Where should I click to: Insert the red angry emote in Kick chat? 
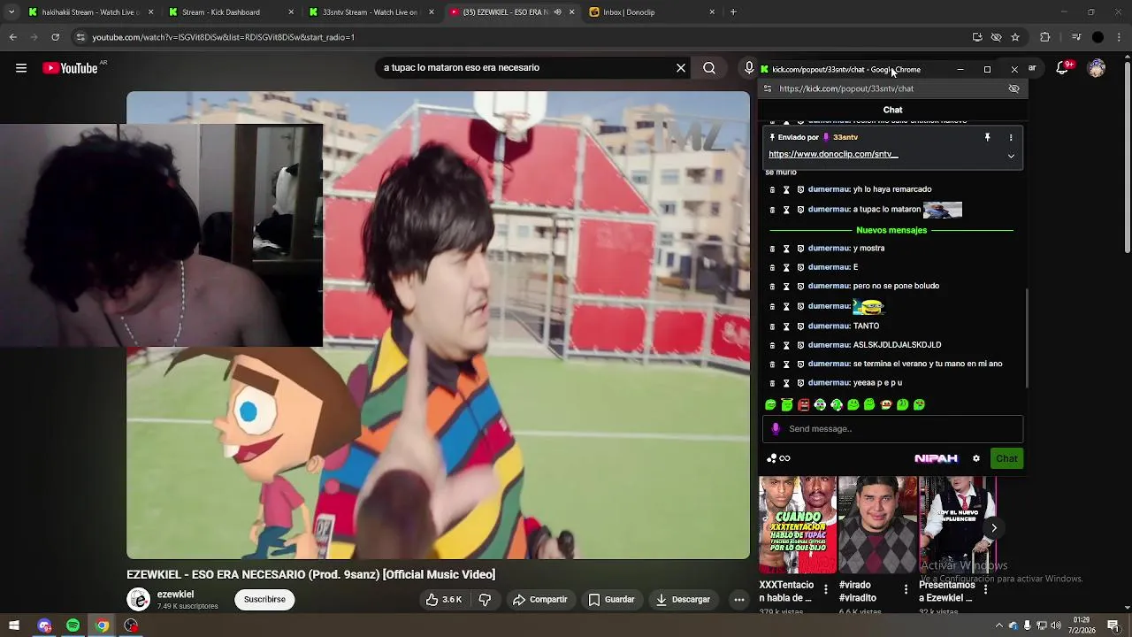[803, 404]
